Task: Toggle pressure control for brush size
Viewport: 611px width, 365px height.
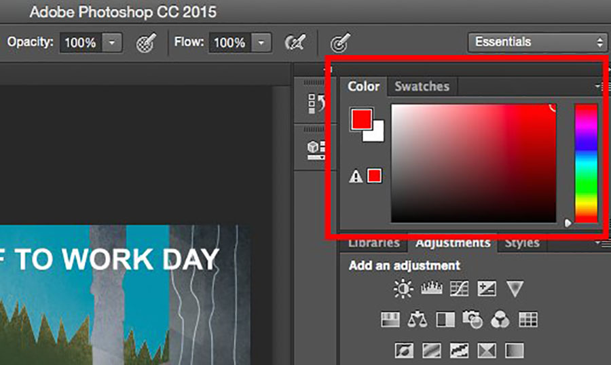Action: pos(339,43)
